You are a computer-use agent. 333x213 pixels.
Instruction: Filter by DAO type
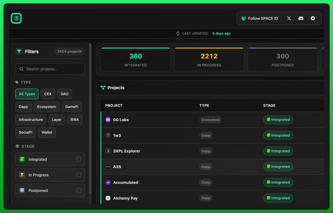click(x=65, y=94)
